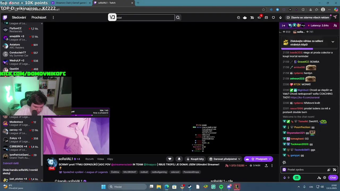340x191 pixels.
Task: Click the @streamersclash mention in title
Action: 121,164
